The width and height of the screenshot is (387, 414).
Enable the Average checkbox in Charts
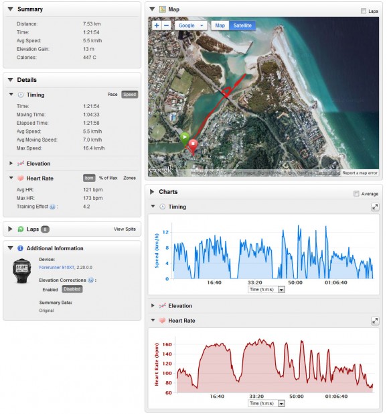click(x=356, y=194)
